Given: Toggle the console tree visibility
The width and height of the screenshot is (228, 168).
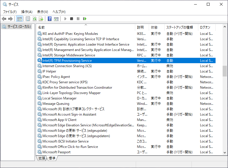Looking at the screenshot, I should (19, 19).
